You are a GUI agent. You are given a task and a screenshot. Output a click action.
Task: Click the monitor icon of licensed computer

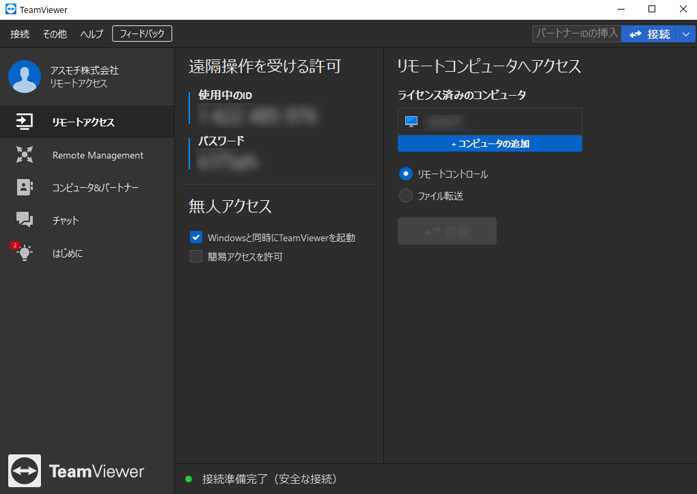[411, 122]
